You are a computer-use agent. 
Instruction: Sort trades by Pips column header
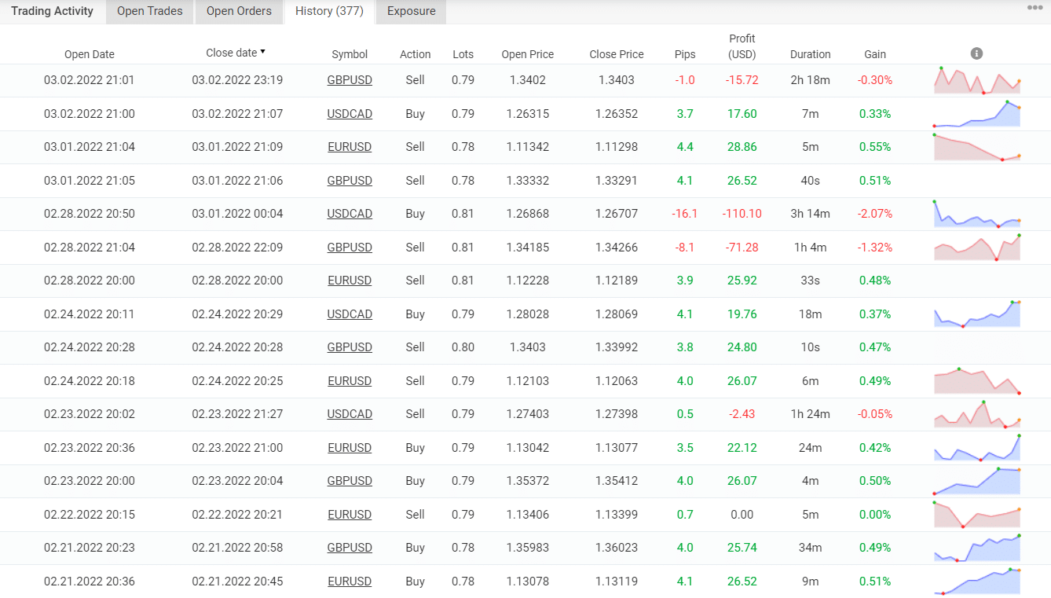[684, 54]
